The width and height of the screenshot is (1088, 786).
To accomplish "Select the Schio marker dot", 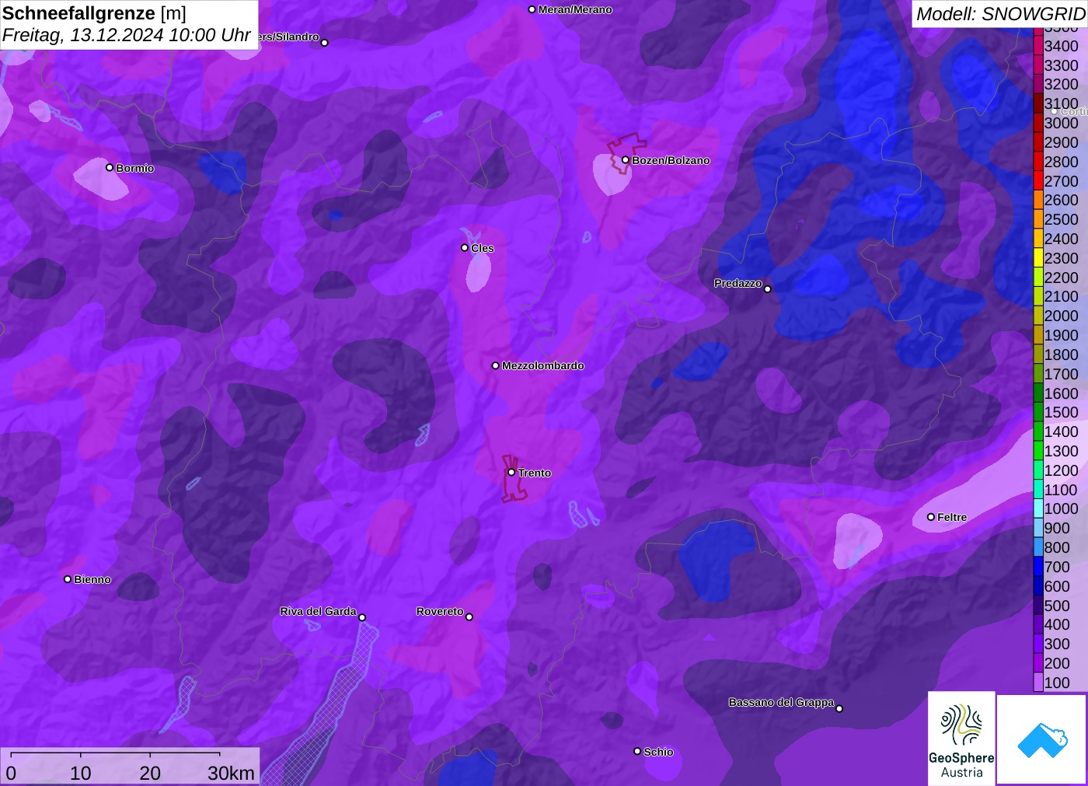I will [x=637, y=751].
